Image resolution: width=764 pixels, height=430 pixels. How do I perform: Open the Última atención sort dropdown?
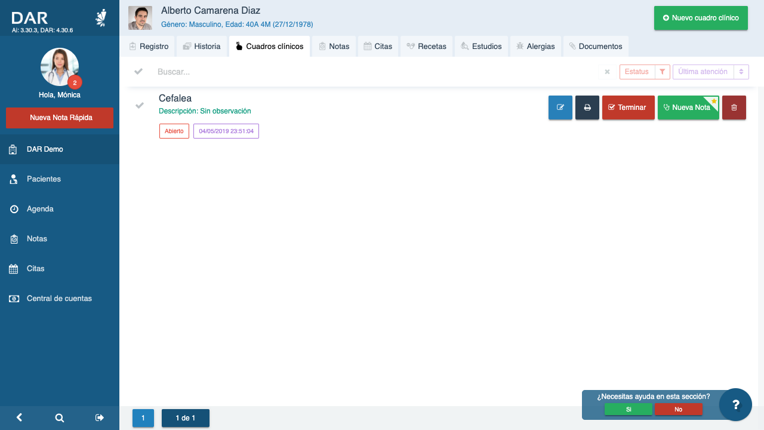coord(703,72)
